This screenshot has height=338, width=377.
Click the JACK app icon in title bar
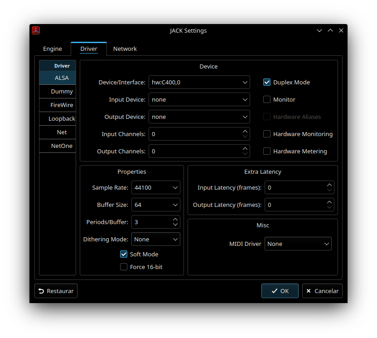[x=36, y=30]
